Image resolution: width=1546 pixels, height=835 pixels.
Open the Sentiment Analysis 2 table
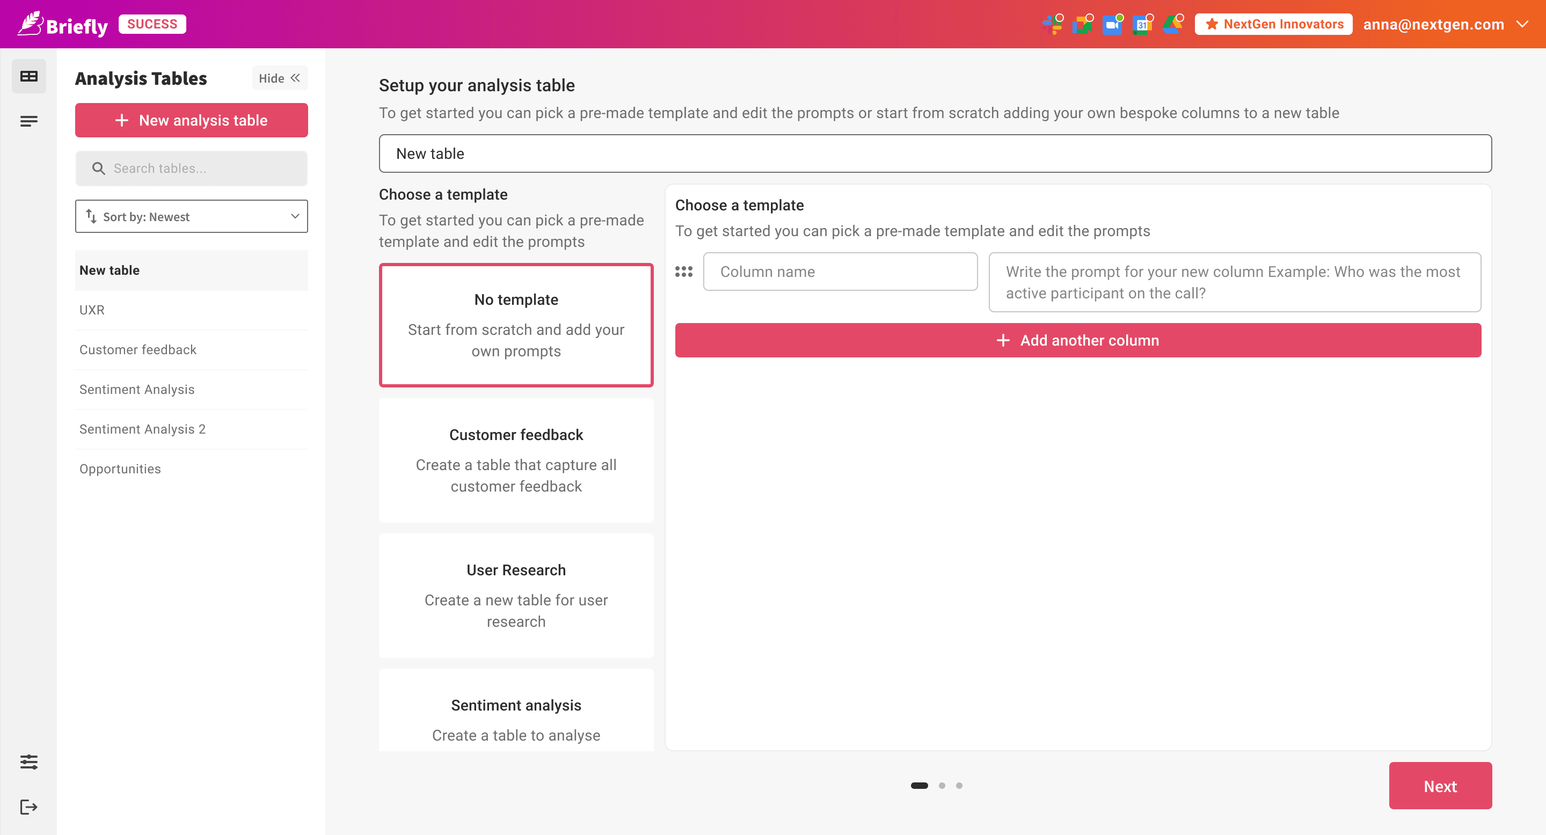pos(142,429)
